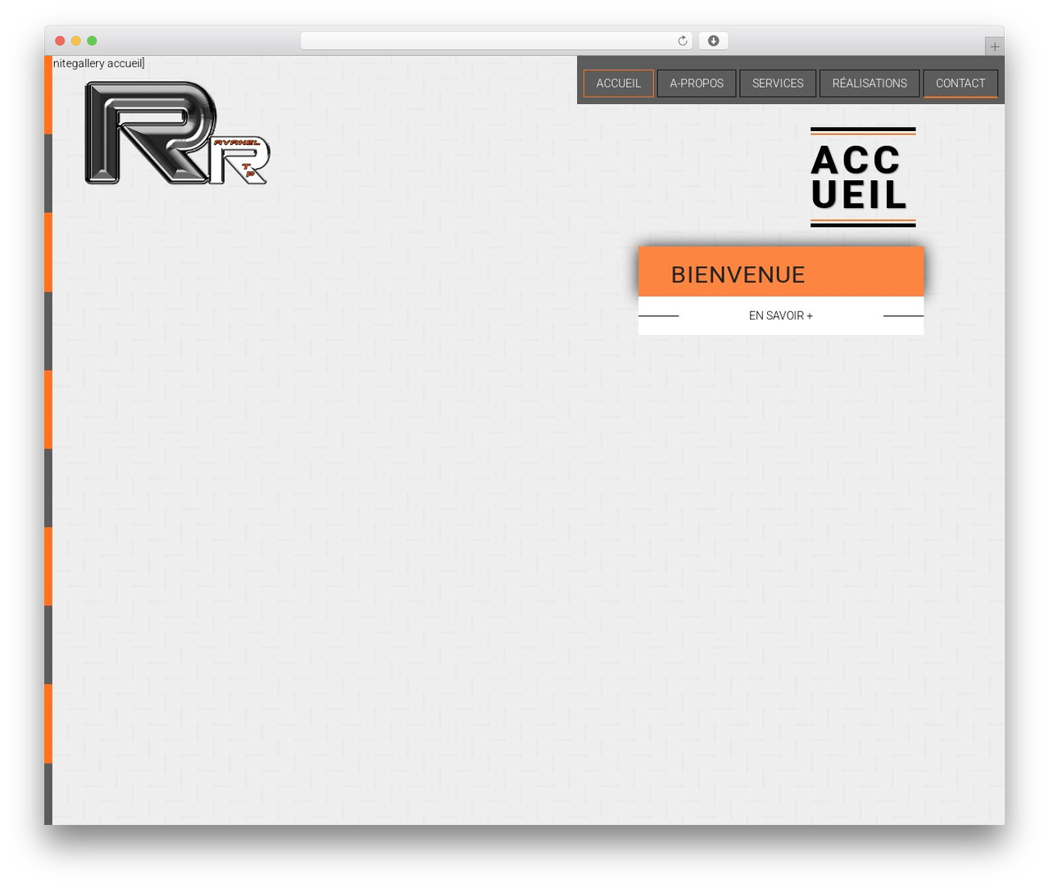
Task: Click the Bienvenue orange banner
Action: [x=781, y=272]
